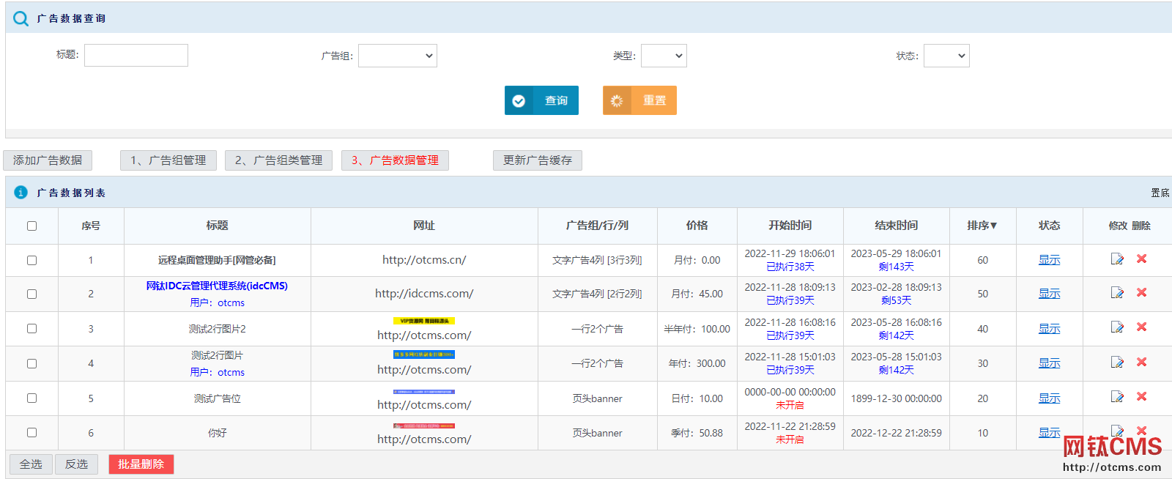Edit the idcCMS ad in row 2
The image size is (1172, 479).
pos(1117,292)
